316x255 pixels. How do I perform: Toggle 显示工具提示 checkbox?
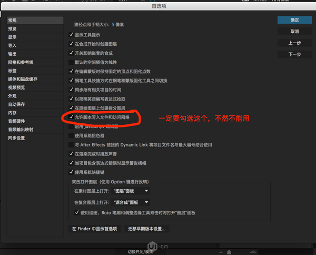pos(71,35)
